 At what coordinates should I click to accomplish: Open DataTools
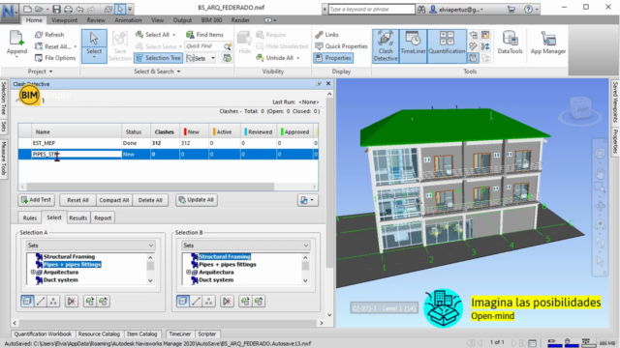(511, 43)
